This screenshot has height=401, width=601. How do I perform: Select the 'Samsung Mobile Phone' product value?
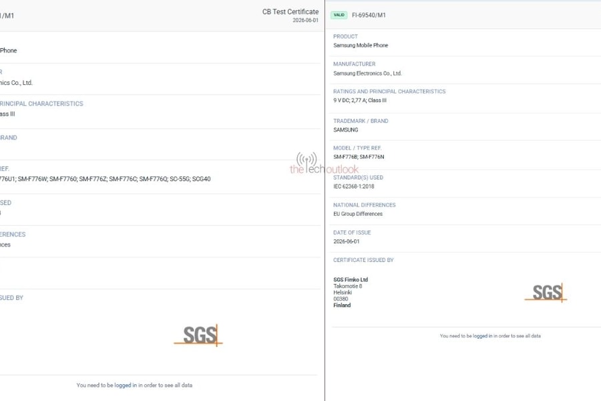tap(361, 45)
